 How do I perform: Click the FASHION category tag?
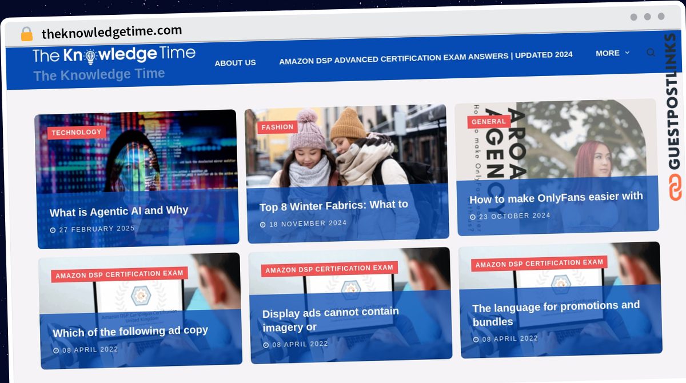point(277,127)
